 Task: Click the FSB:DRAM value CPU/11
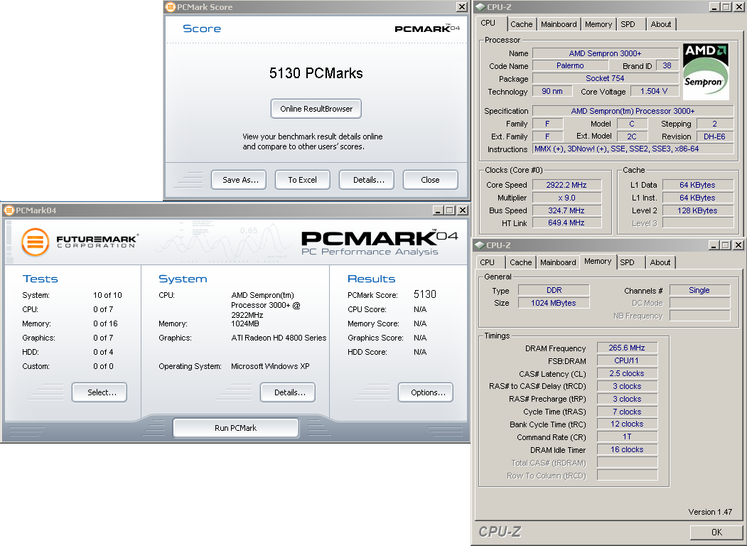point(627,360)
